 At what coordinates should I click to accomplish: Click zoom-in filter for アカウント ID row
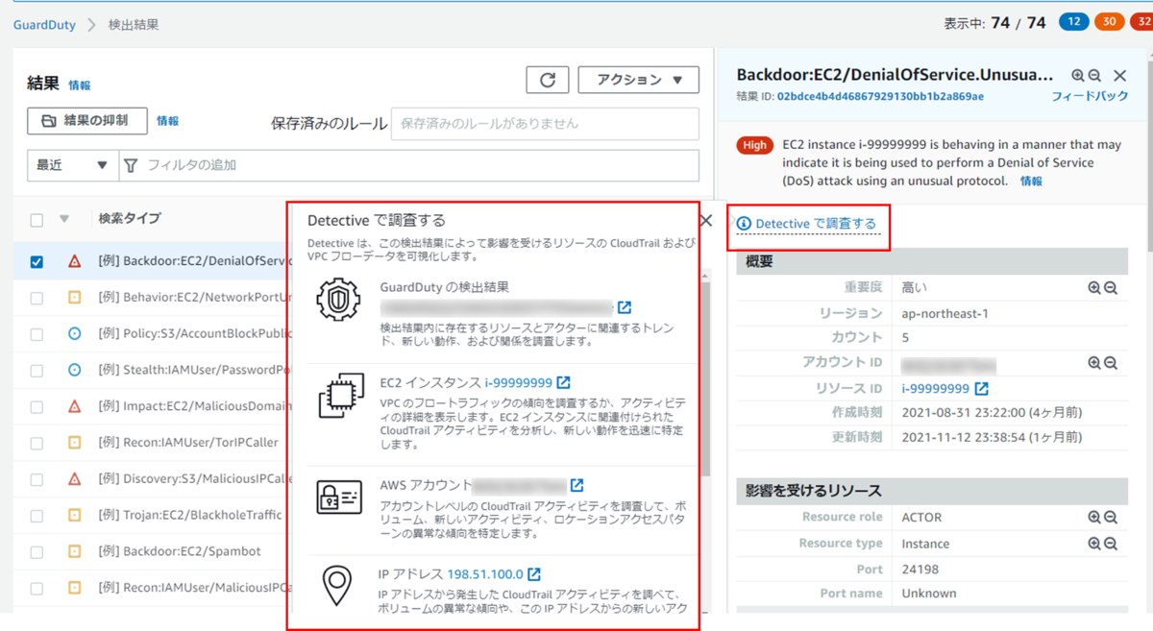click(1094, 363)
